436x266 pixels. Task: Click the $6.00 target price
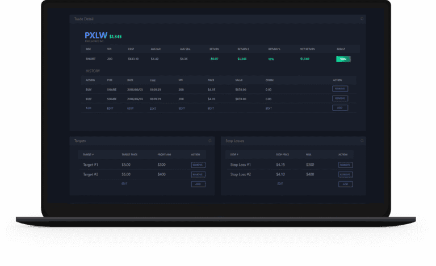[x=126, y=174]
